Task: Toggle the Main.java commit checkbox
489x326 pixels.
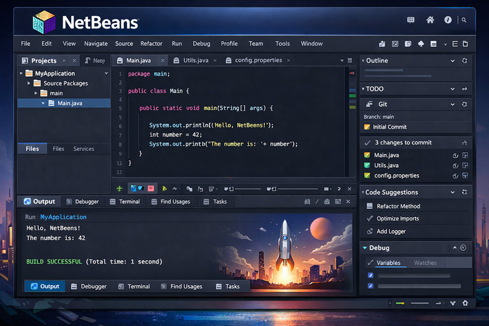Action: 367,155
